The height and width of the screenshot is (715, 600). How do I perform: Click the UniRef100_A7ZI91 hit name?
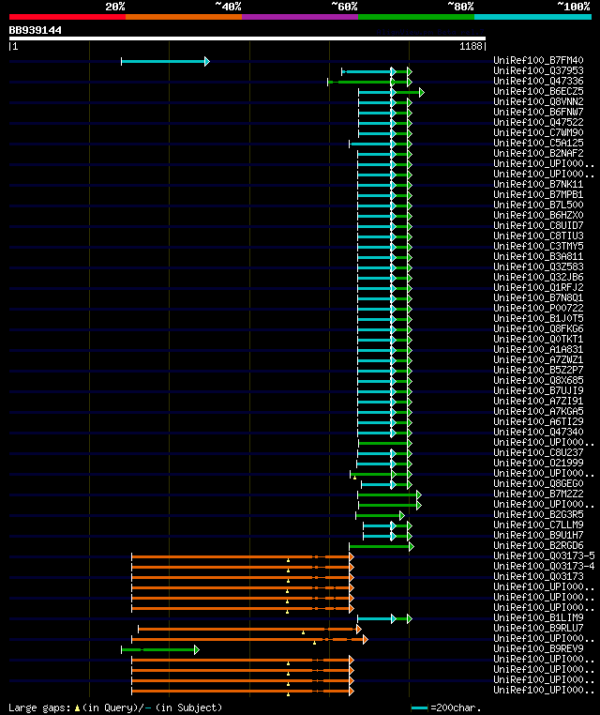tap(538, 401)
